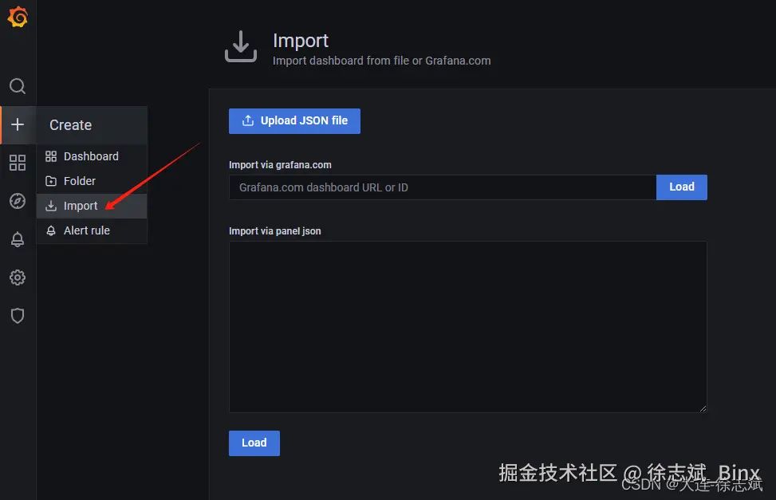The image size is (776, 500).
Task: Open the Dashboards four-squares sidebar icon
Action: point(18,163)
